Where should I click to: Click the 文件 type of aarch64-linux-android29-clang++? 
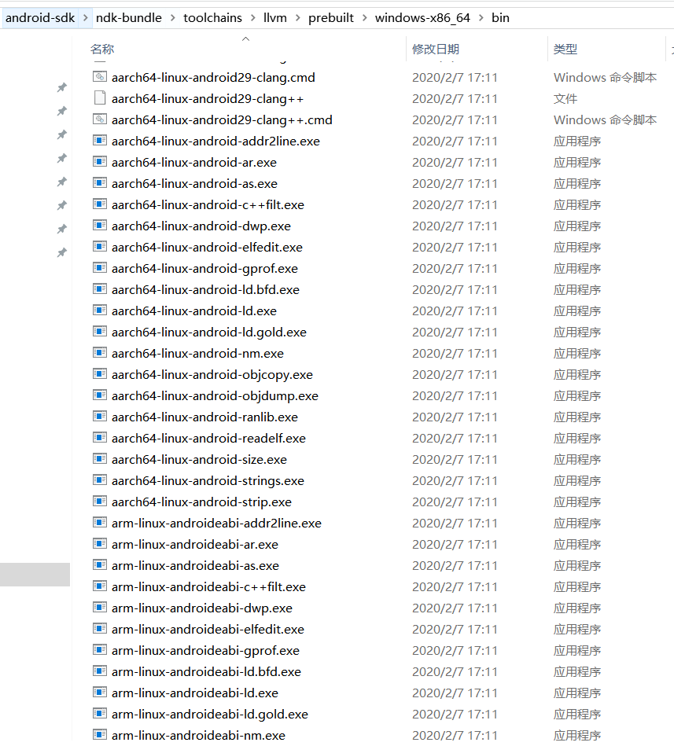coord(565,99)
